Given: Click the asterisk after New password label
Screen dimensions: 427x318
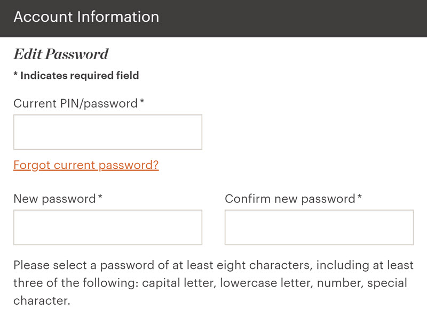Looking at the screenshot, I should coord(100,197).
